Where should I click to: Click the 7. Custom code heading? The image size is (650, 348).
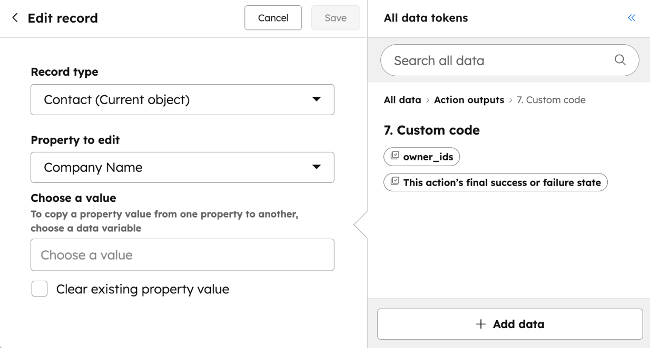(x=431, y=130)
